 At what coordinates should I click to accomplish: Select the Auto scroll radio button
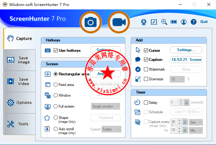pos(56,129)
